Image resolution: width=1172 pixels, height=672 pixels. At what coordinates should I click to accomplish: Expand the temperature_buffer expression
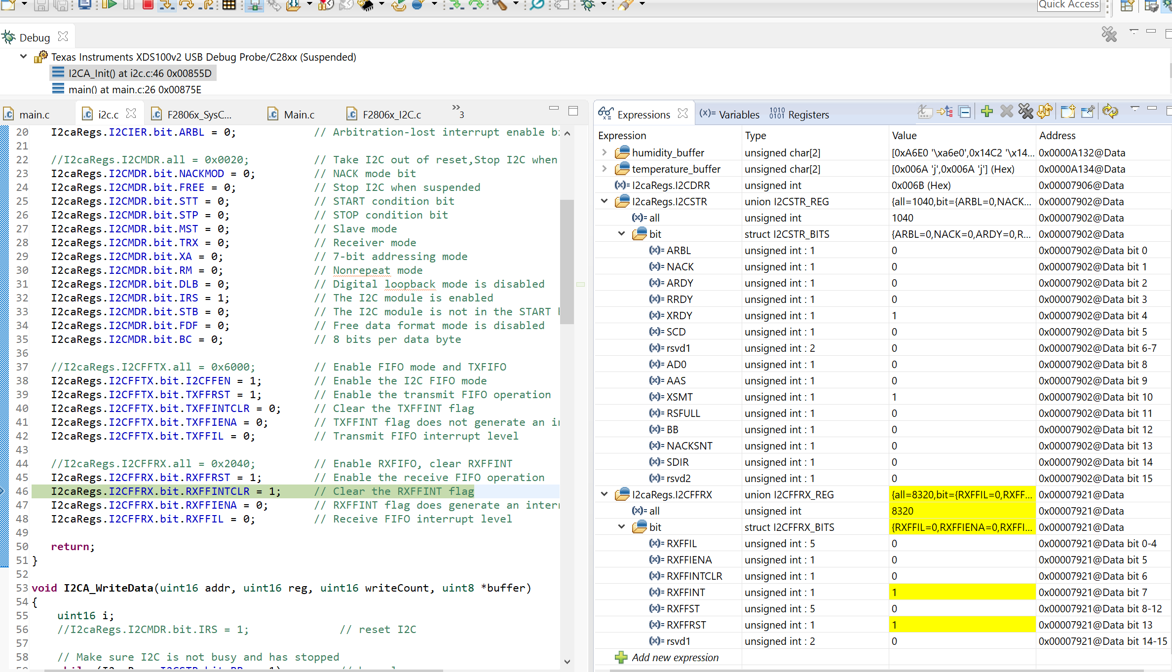point(604,169)
